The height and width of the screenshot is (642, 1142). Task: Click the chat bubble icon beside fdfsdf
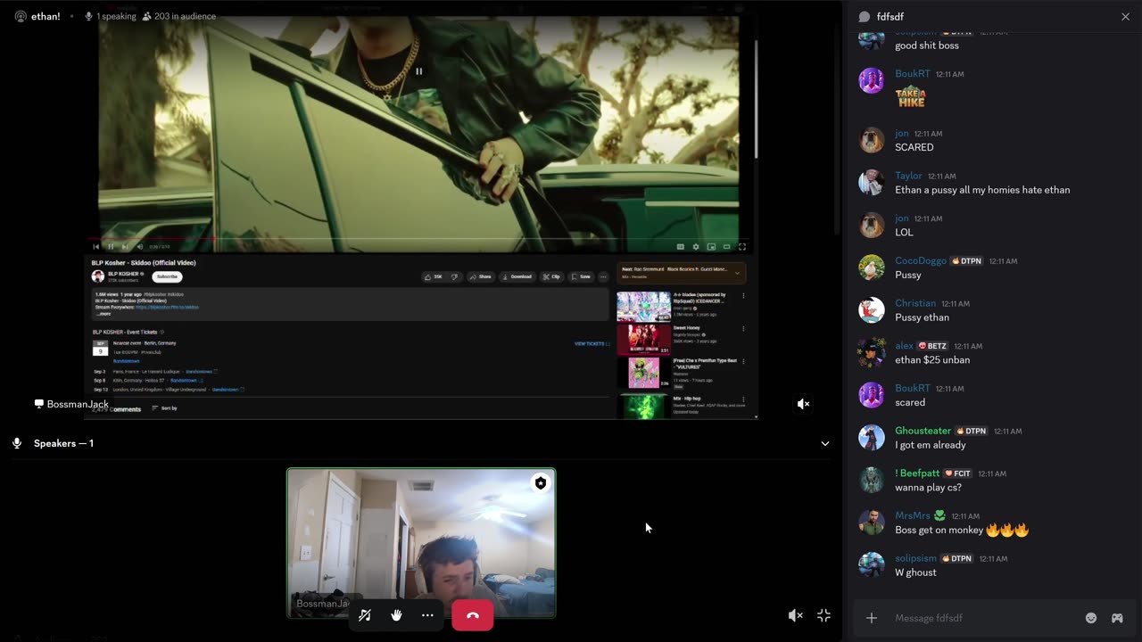coord(864,16)
